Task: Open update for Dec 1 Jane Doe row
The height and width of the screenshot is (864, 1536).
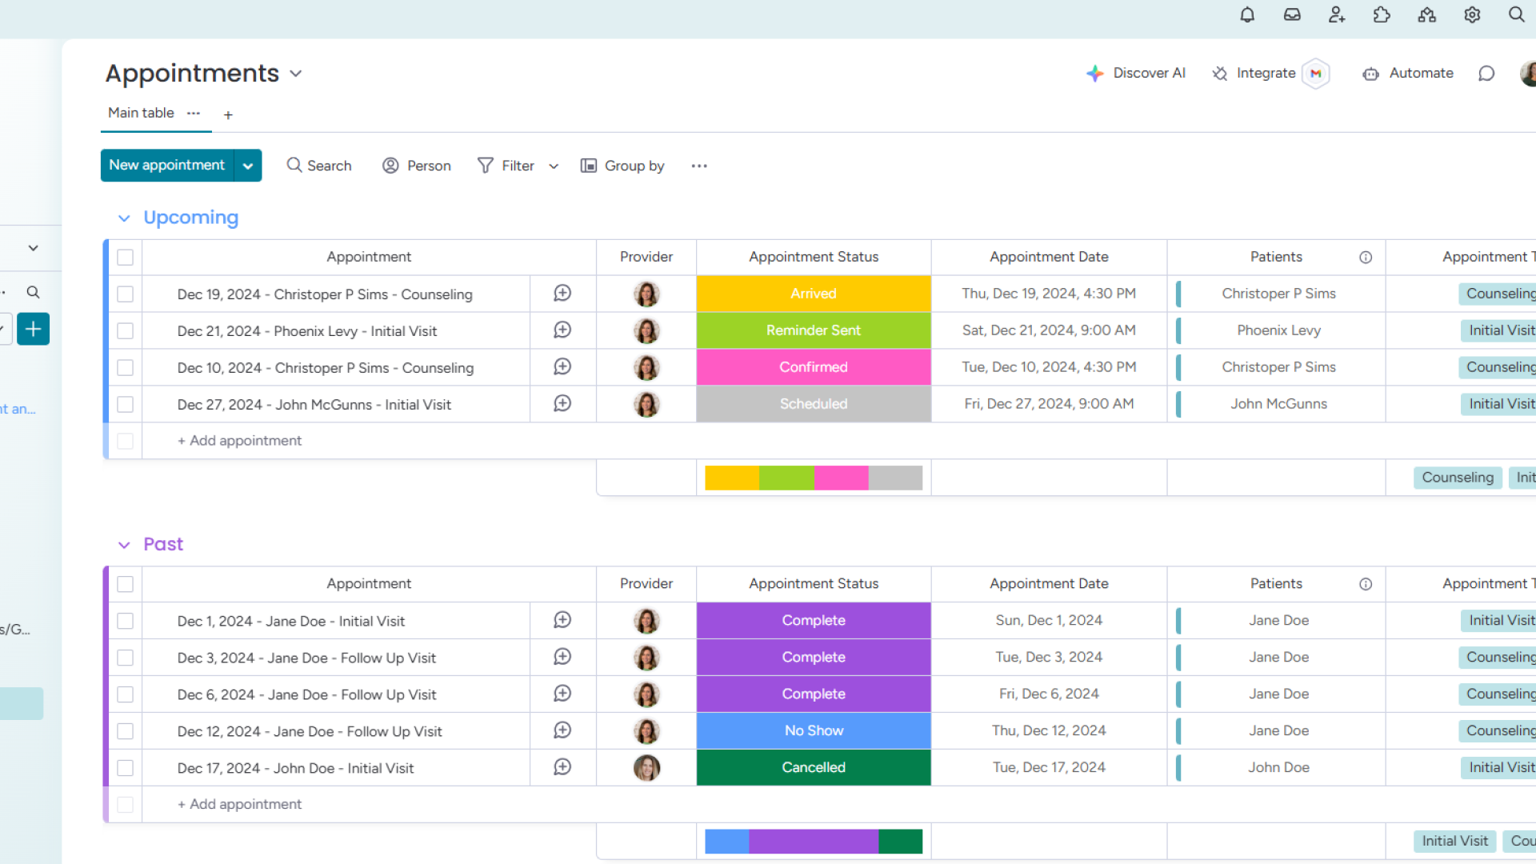Action: 562,620
